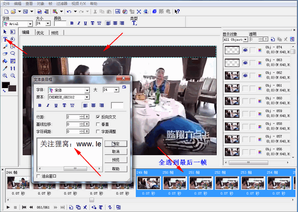Click Italic in the text entry dialog

click(48, 106)
